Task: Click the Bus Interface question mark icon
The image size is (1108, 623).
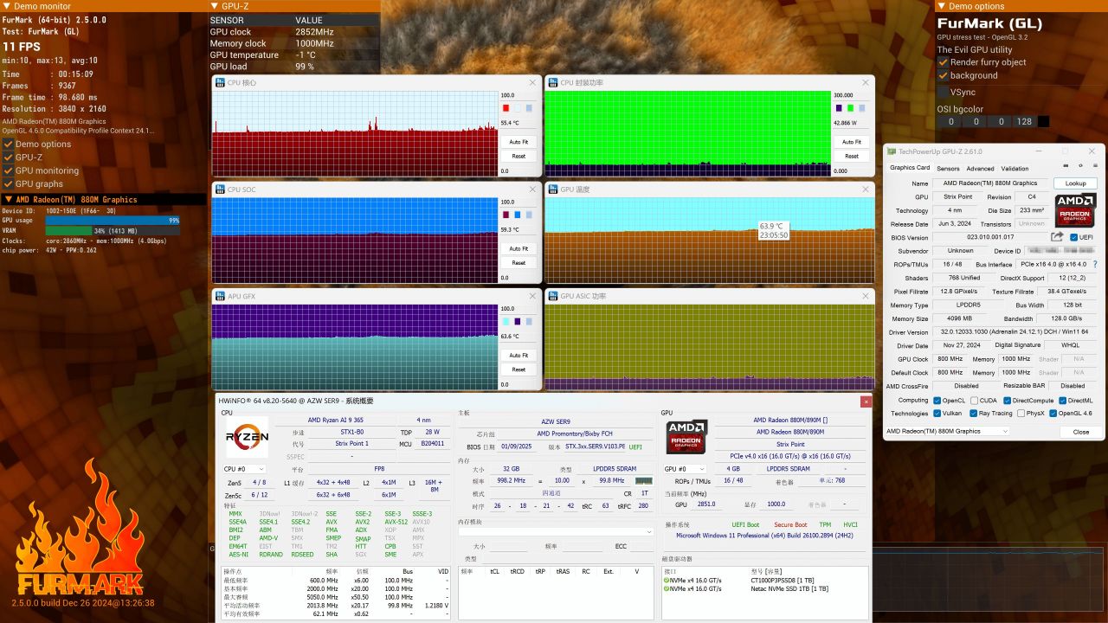Action: [x=1095, y=264]
